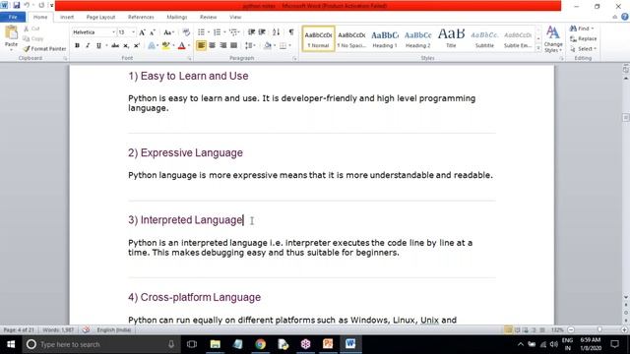Undo the last action
The width and height of the screenshot is (630, 354).
[27, 6]
